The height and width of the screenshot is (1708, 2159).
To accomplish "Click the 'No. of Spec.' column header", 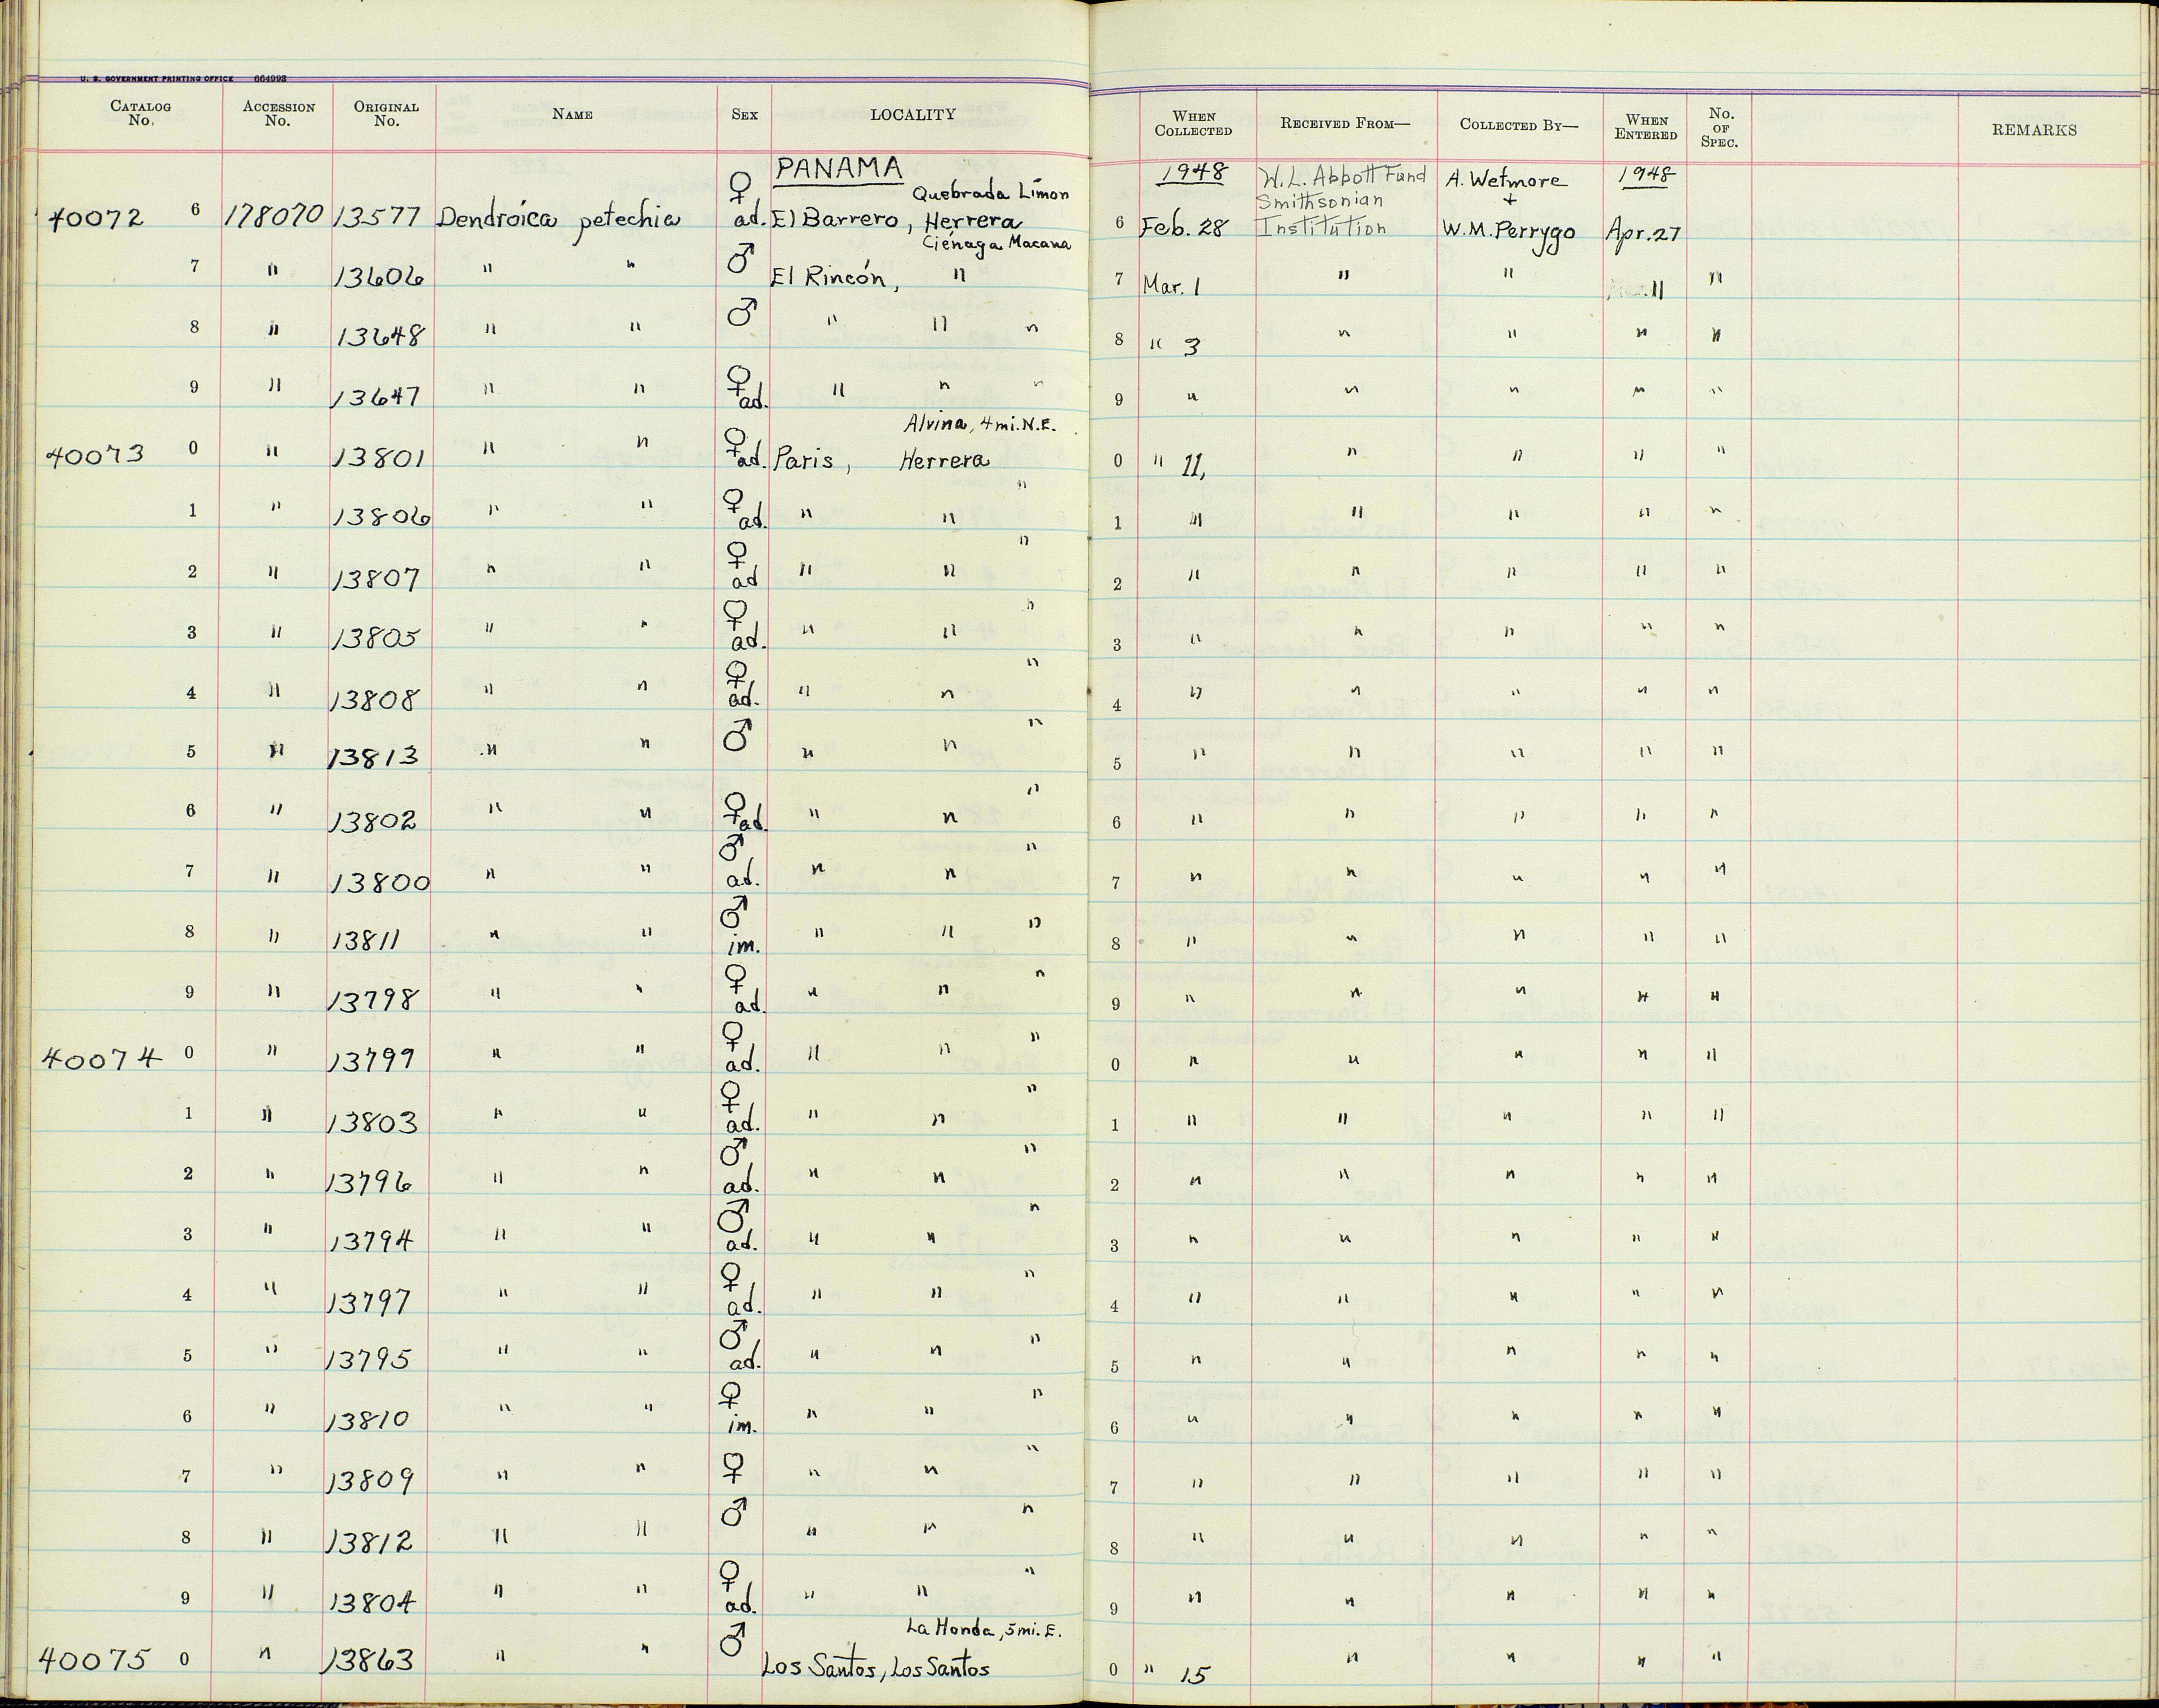I will [x=1720, y=127].
